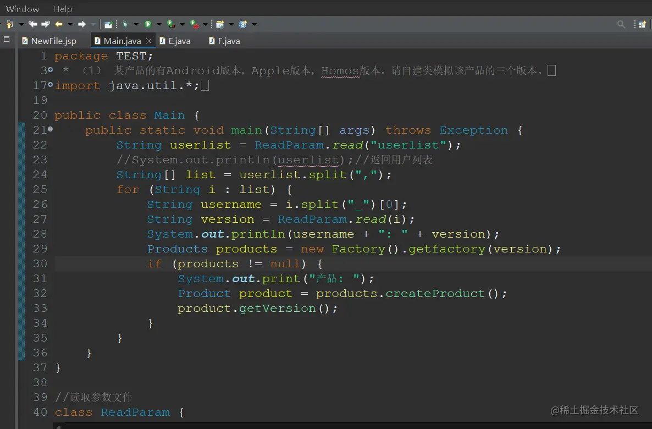The image size is (652, 429).
Task: Click 'ReadParam' class name on line 40
Action: (x=135, y=413)
